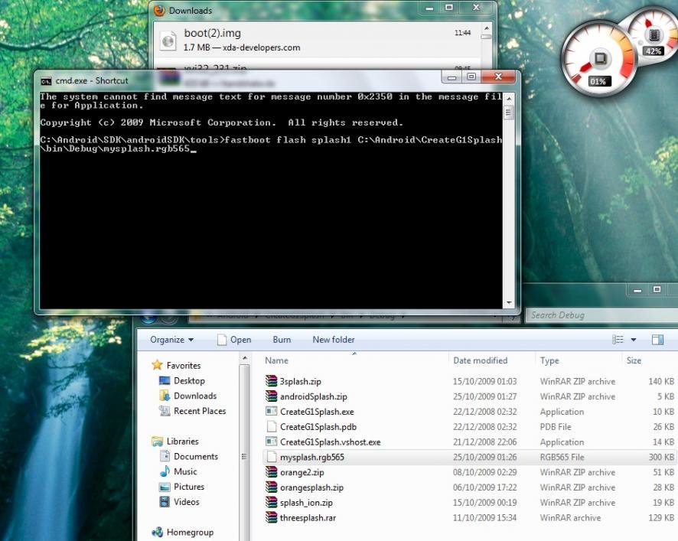
Task: Select the threesplash.rar file name
Action: click(x=308, y=517)
